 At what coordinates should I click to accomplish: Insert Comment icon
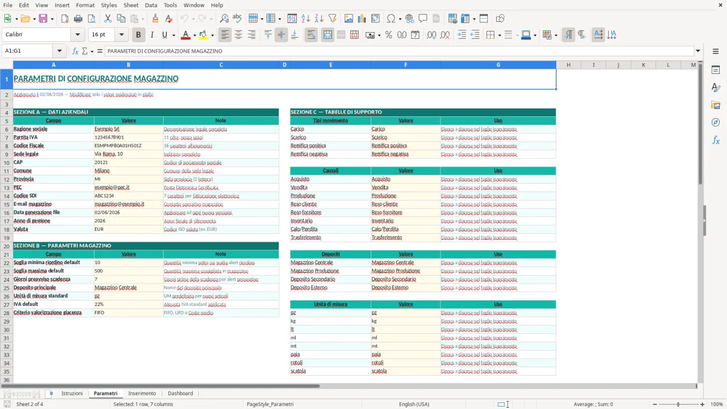tap(423, 19)
